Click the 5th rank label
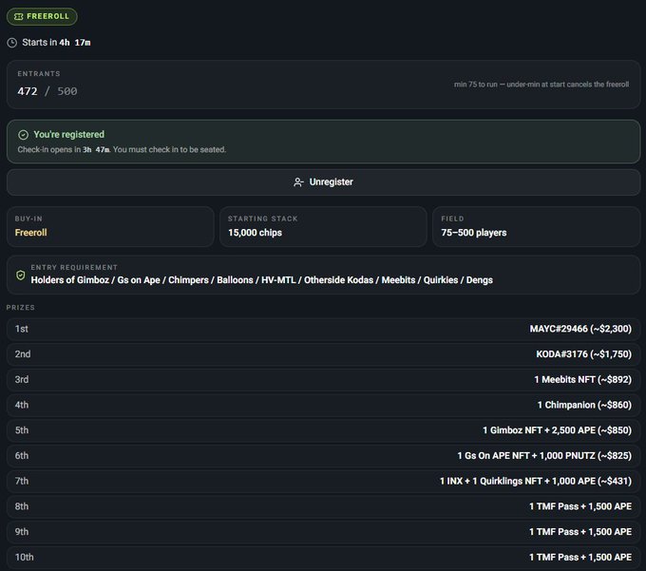 click(x=22, y=430)
